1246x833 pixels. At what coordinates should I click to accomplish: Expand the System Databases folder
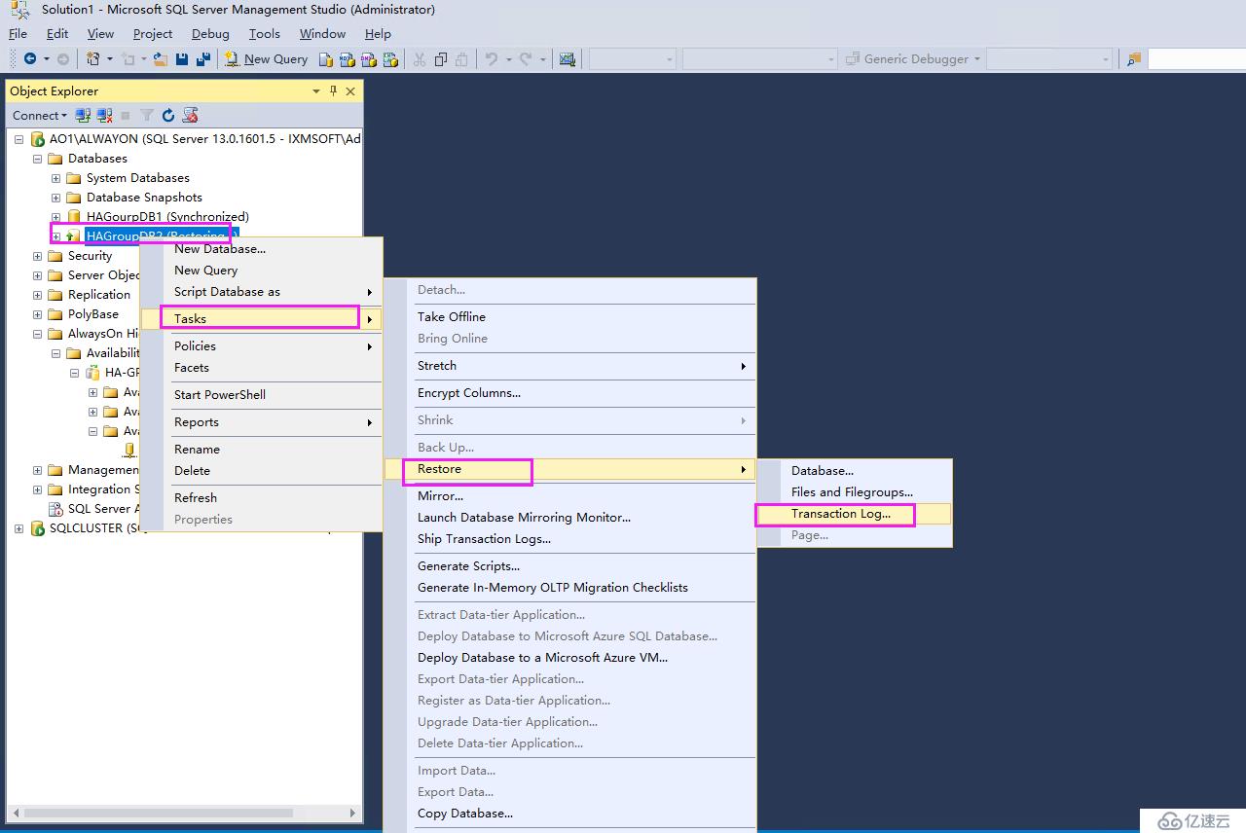tap(55, 178)
